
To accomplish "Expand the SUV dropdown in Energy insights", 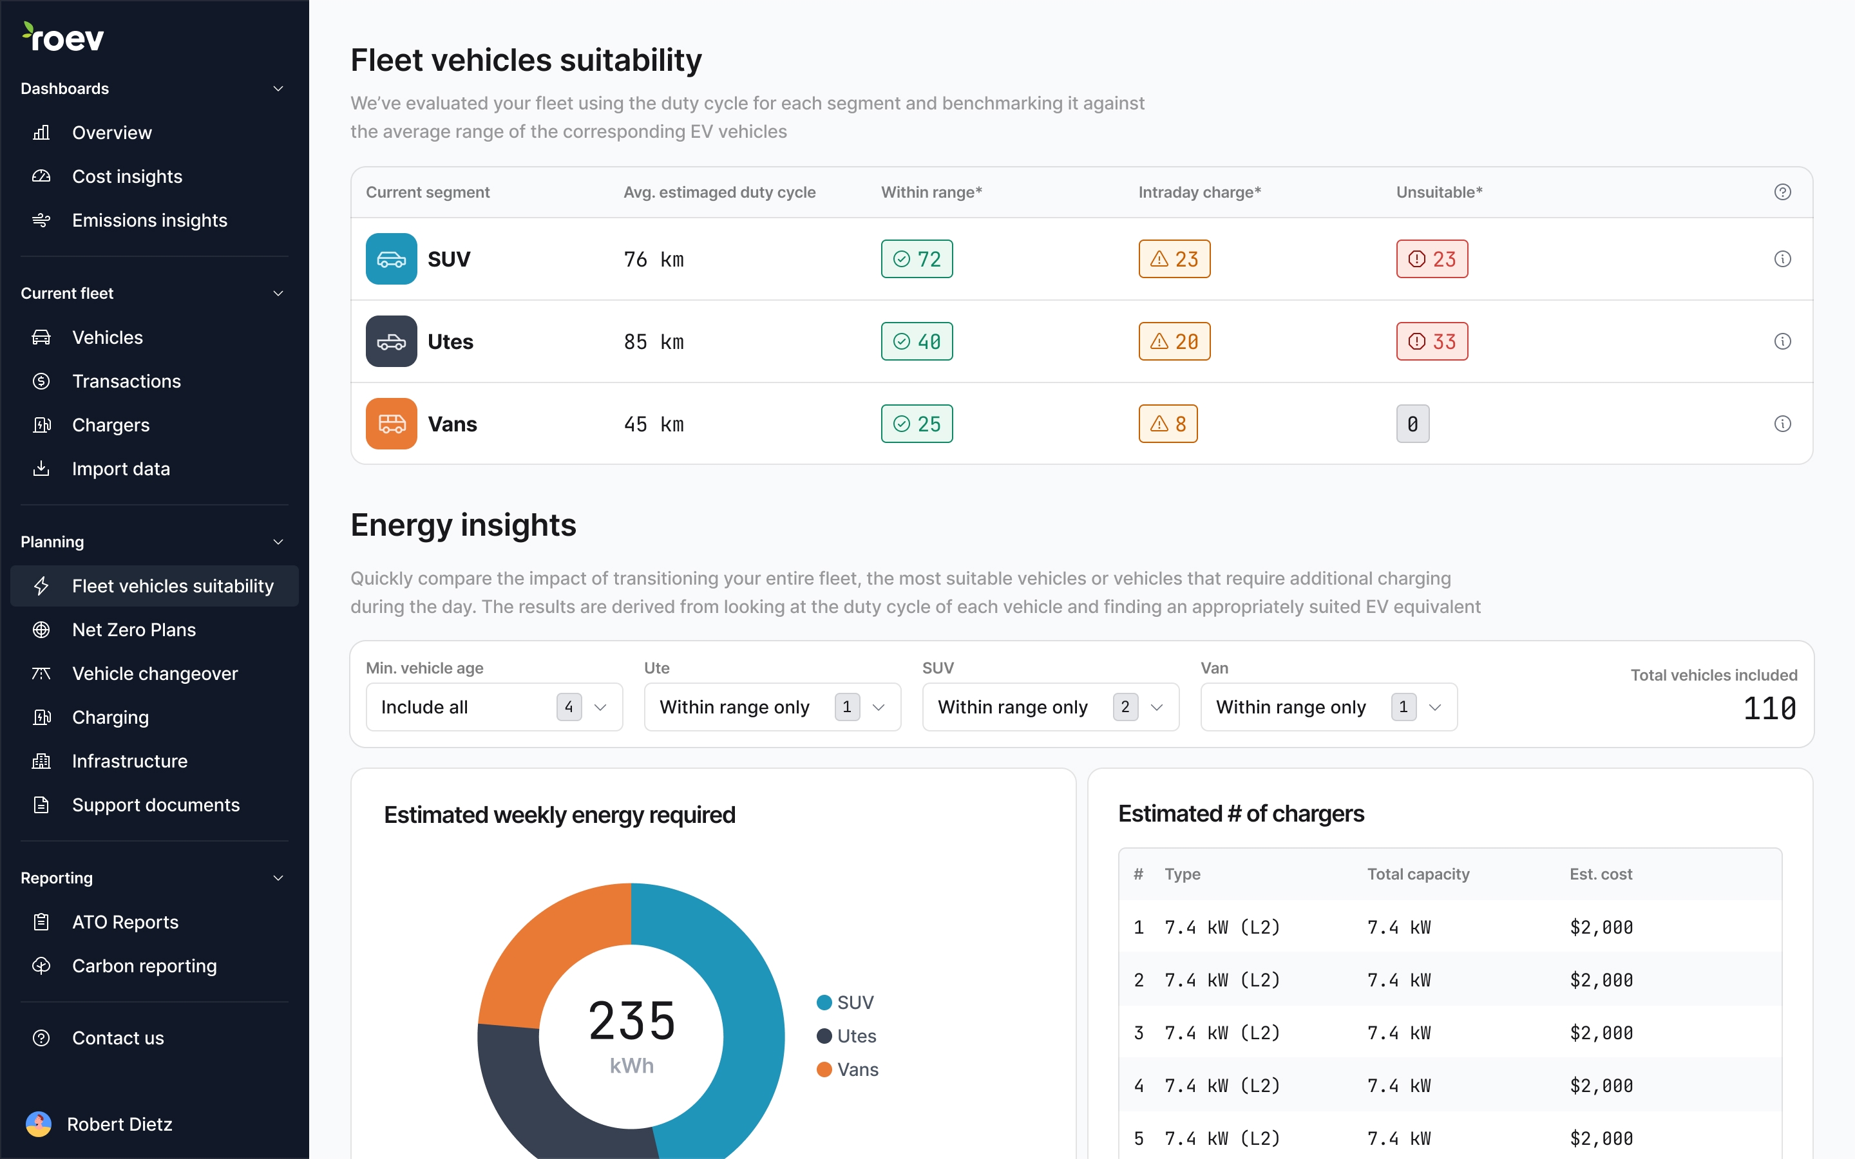I will [x=1157, y=706].
